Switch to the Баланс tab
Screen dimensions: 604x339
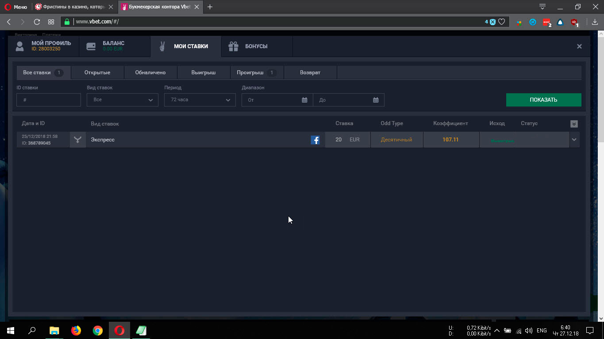(114, 46)
